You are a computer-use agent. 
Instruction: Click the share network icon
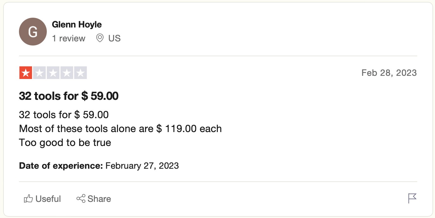(81, 199)
